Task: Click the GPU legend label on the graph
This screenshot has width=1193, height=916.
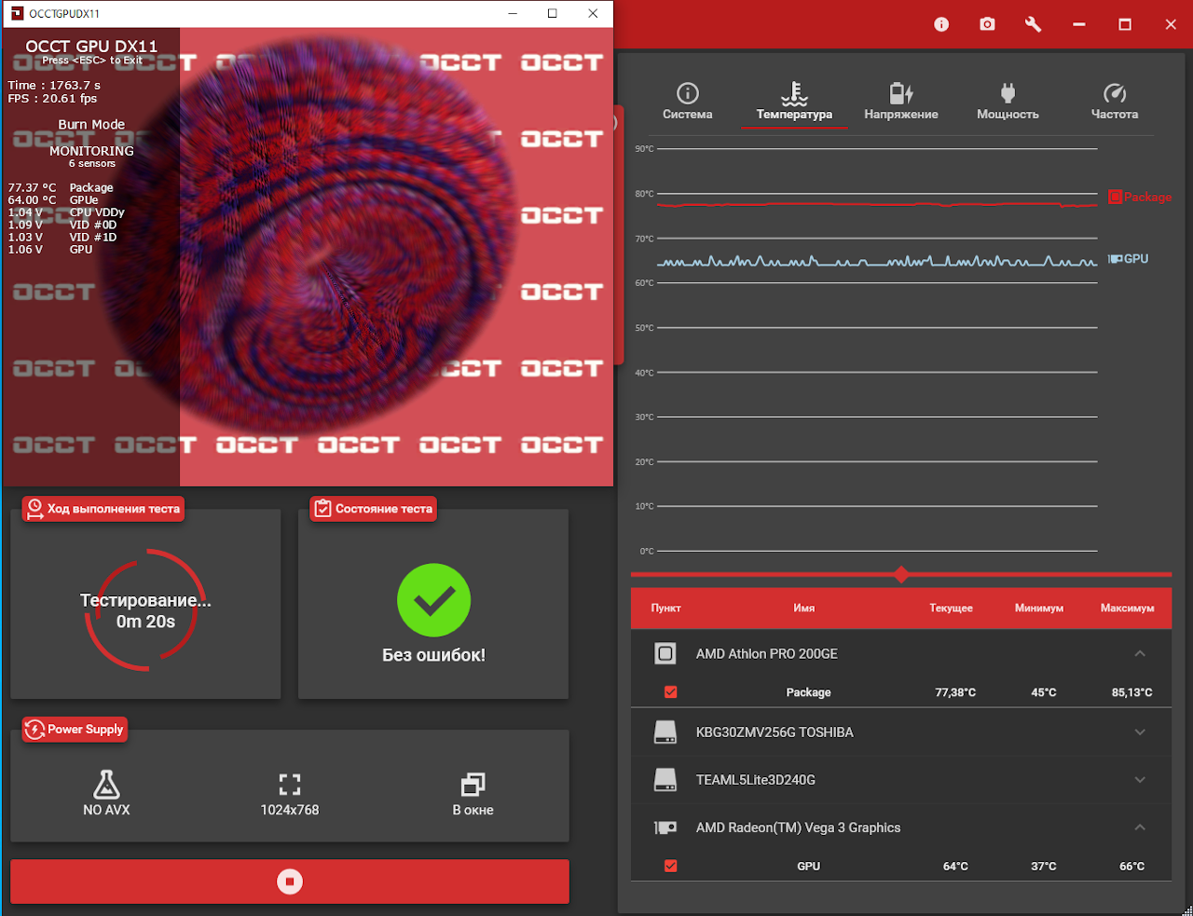Action: pos(1129,258)
